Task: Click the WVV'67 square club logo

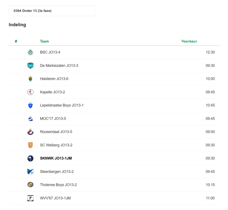Action: (31, 198)
